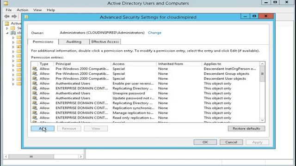Click the group icon of the Unexpire password entry
This screenshot has height=166, width=296.
(x=35, y=93)
